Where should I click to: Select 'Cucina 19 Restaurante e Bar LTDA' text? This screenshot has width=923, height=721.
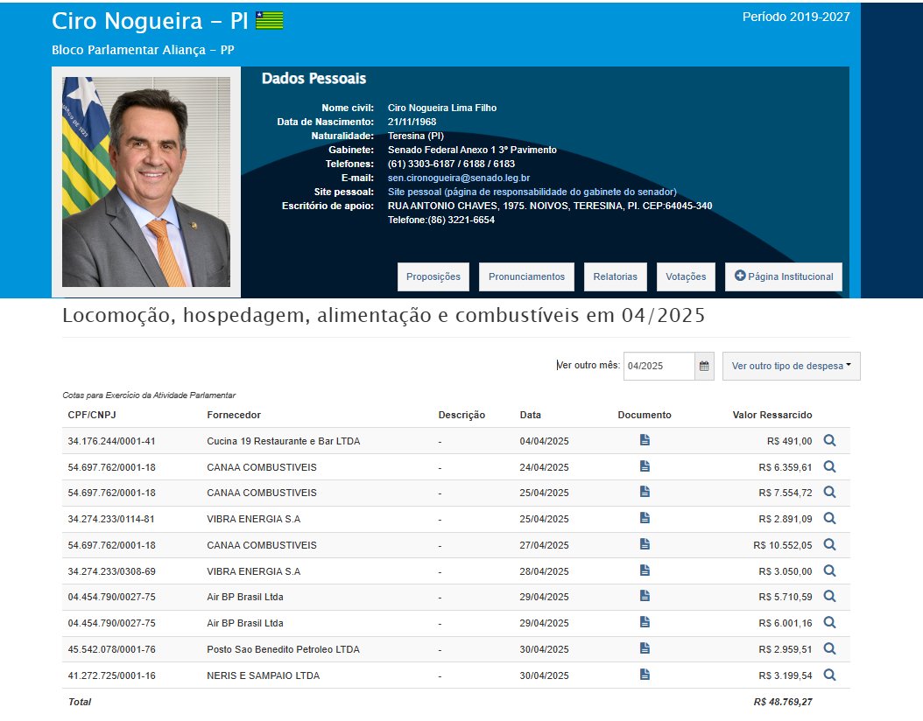pyautogui.click(x=283, y=441)
